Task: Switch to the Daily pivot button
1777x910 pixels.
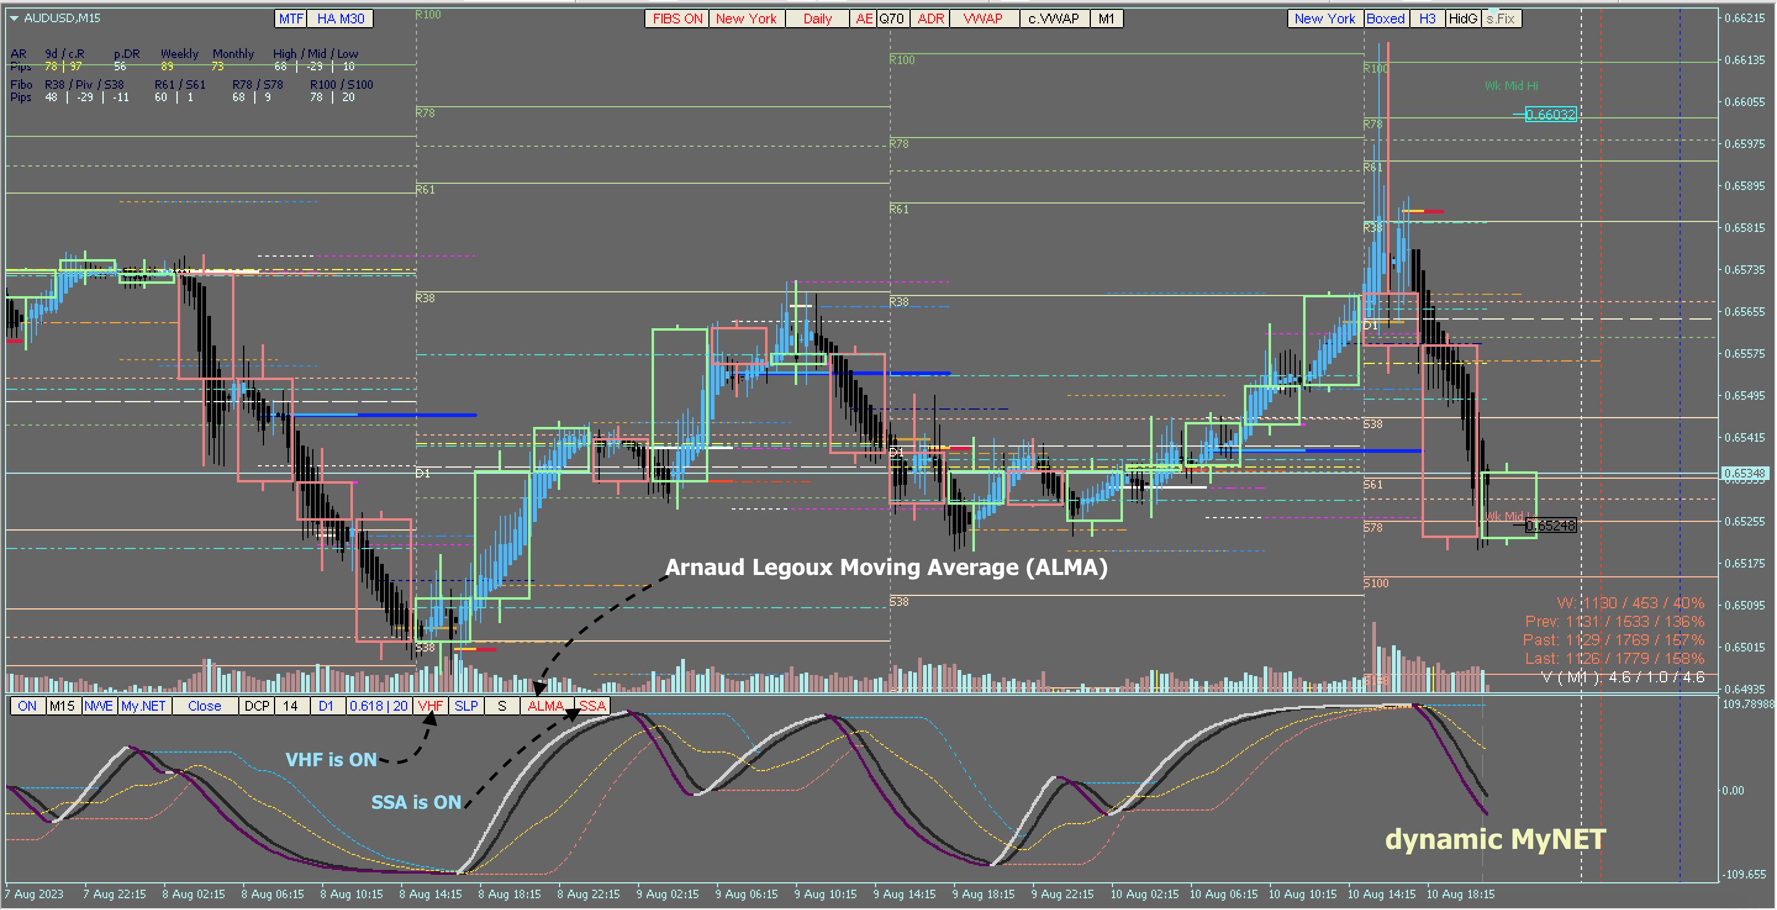Action: (x=817, y=19)
